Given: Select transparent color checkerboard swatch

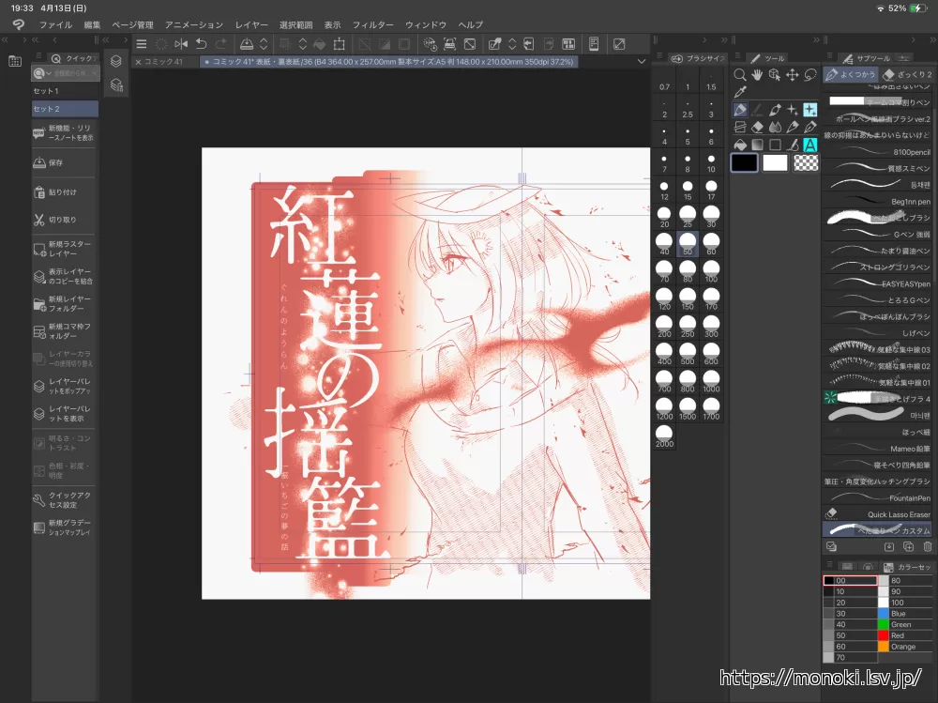Looking at the screenshot, I should point(805,163).
